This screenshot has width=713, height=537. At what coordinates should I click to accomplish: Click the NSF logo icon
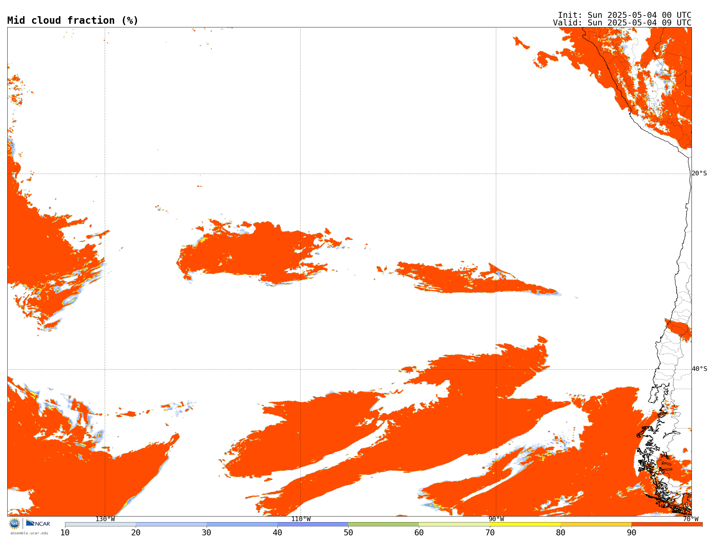coord(15,523)
